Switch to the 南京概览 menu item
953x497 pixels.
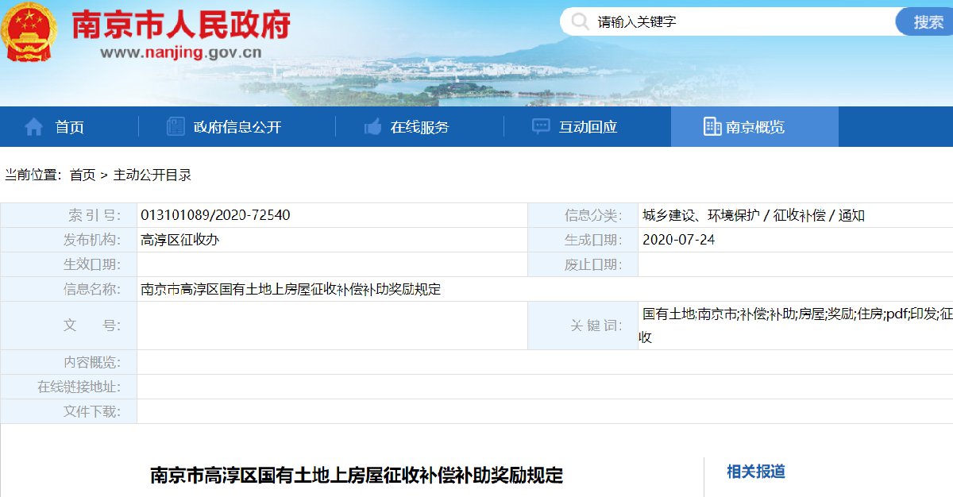tap(755, 127)
